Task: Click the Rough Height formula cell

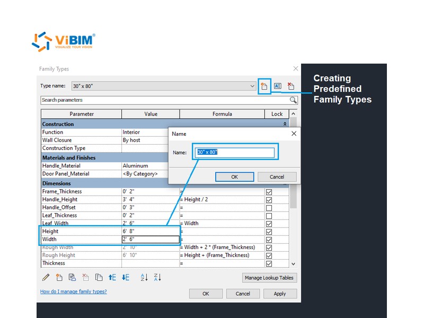Action: (x=222, y=255)
